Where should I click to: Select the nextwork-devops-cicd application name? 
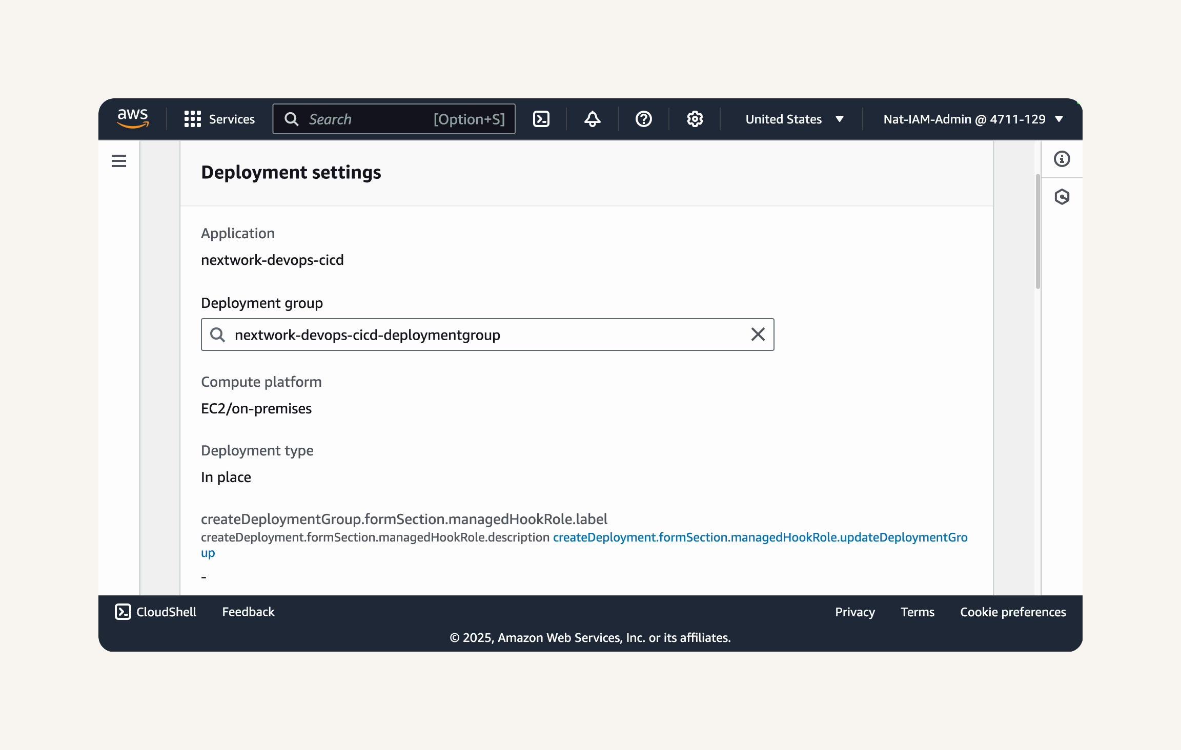click(272, 260)
